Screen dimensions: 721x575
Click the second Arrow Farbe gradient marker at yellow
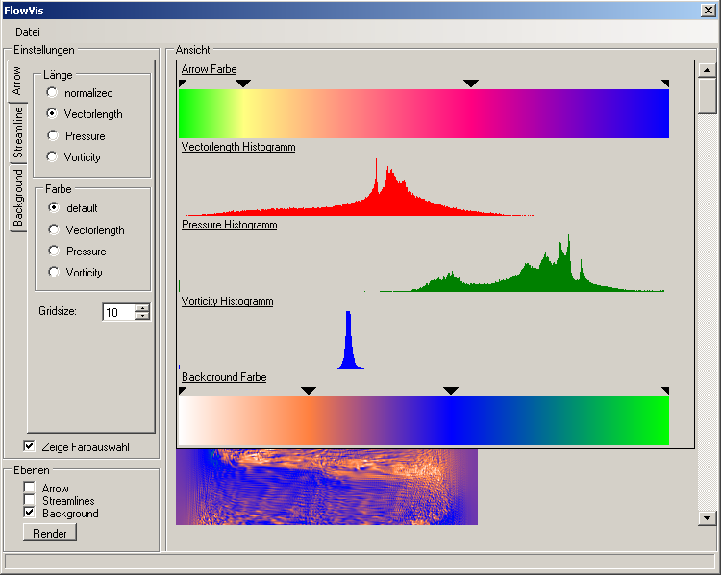pyautogui.click(x=243, y=84)
